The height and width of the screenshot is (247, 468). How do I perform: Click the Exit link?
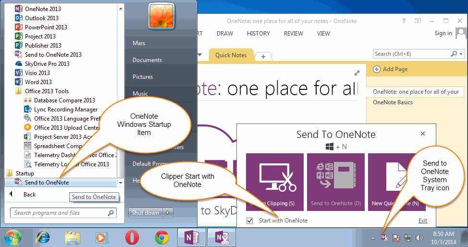(423, 221)
